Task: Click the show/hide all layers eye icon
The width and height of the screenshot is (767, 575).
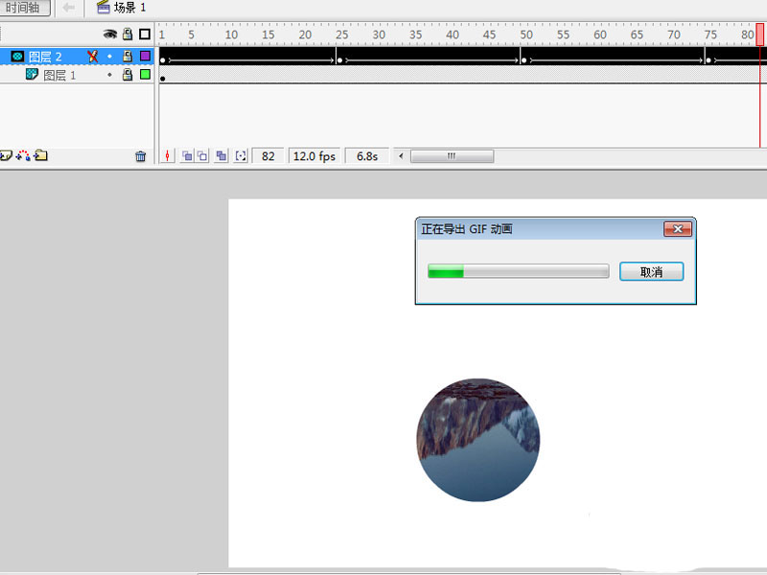Action: pyautogui.click(x=110, y=34)
